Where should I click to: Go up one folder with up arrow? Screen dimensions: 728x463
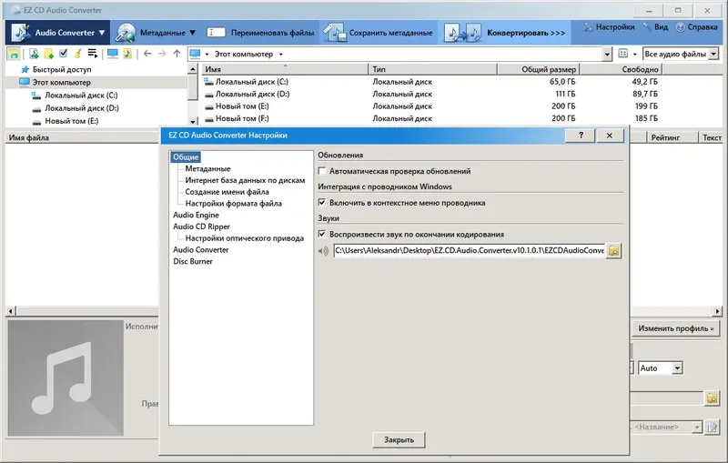pos(177,54)
